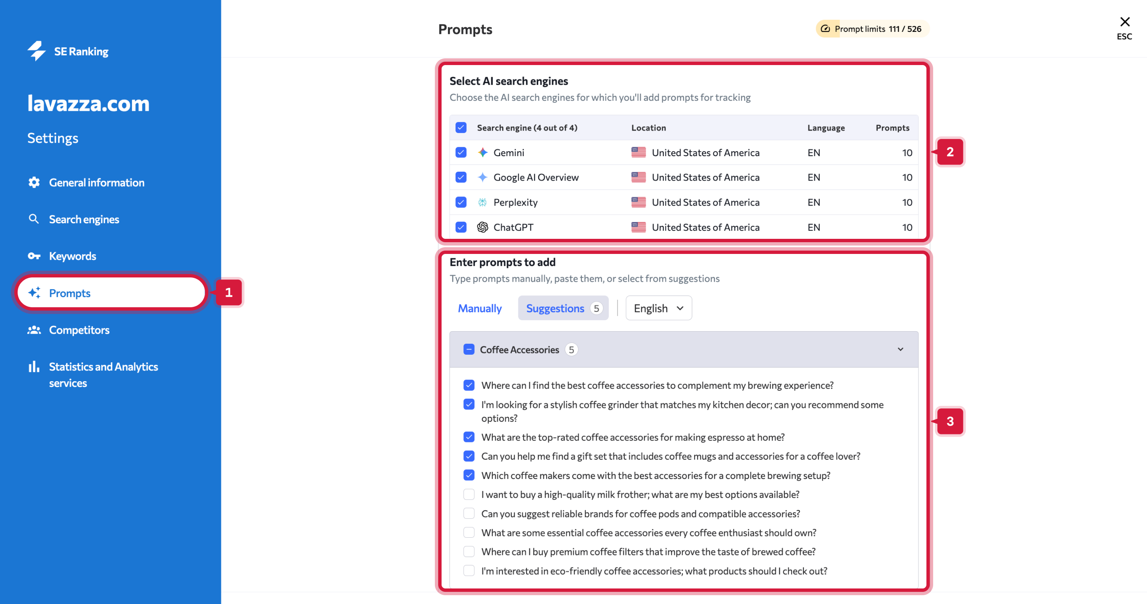The height and width of the screenshot is (604, 1147).
Task: Click the Prompt limits gauge icon
Action: click(825, 29)
